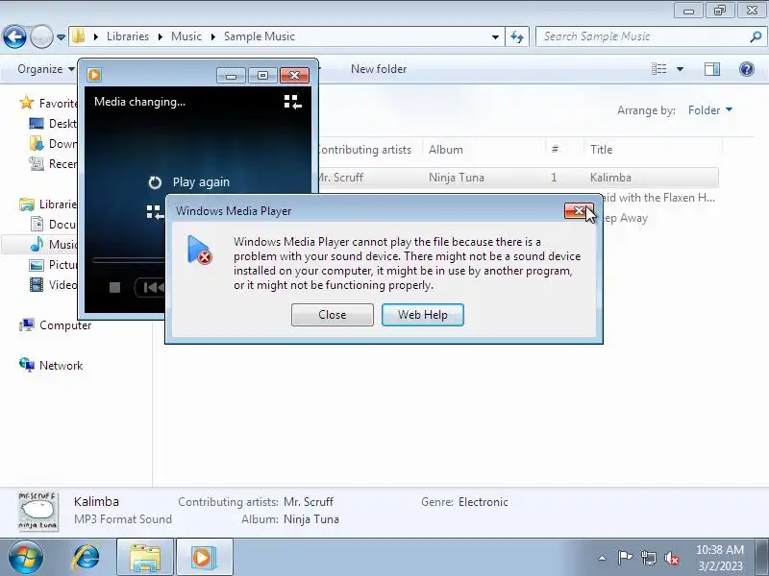The image size is (769, 576).
Task: Click the Windows Explorer taskbar button
Action: point(145,558)
